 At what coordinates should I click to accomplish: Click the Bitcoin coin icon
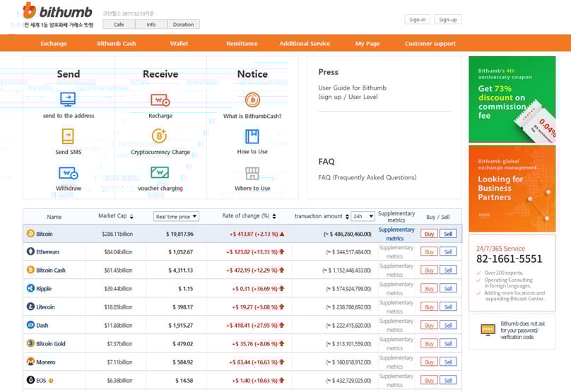30,234
